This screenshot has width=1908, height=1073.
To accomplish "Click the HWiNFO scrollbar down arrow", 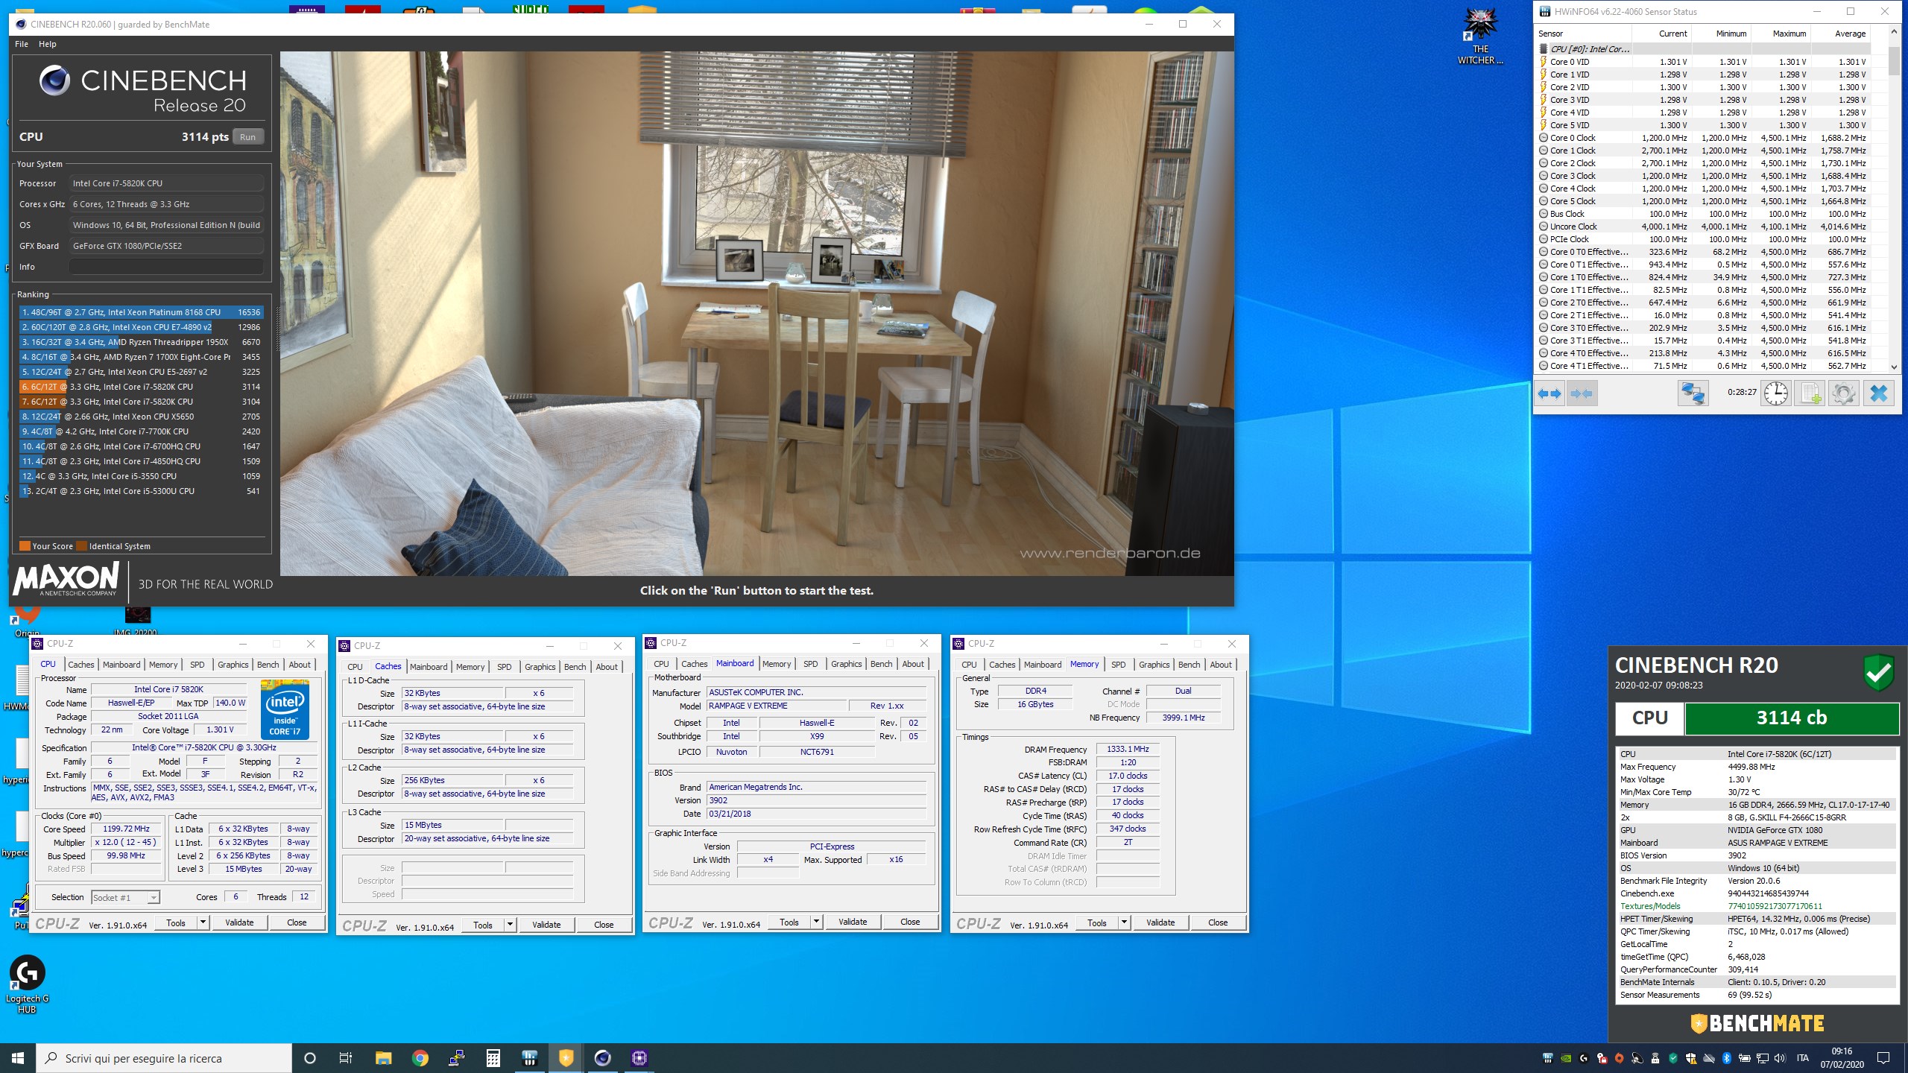I will pos(1894,367).
